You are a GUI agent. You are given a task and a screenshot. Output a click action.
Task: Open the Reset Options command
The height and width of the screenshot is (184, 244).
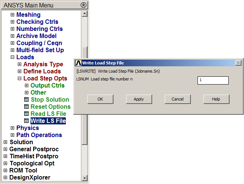tap(51, 107)
